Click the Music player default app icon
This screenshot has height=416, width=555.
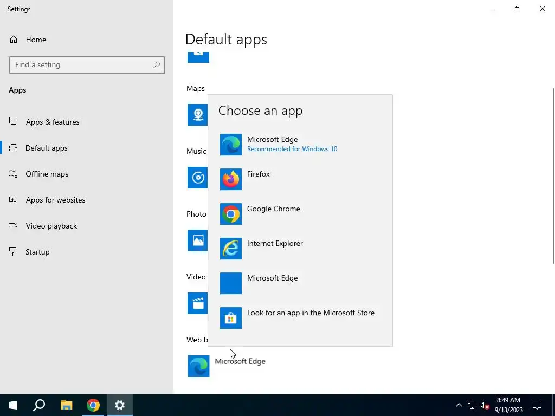(197, 178)
